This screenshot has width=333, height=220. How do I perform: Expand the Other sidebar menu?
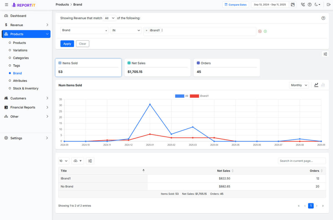click(x=26, y=117)
